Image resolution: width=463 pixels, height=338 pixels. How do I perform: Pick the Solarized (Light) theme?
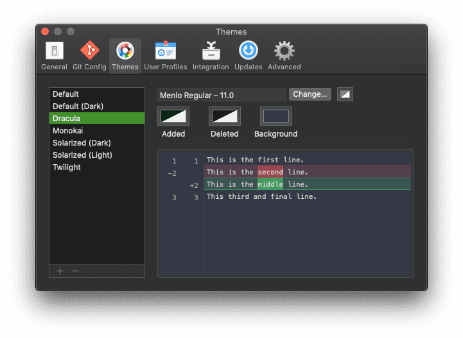pyautogui.click(x=82, y=155)
